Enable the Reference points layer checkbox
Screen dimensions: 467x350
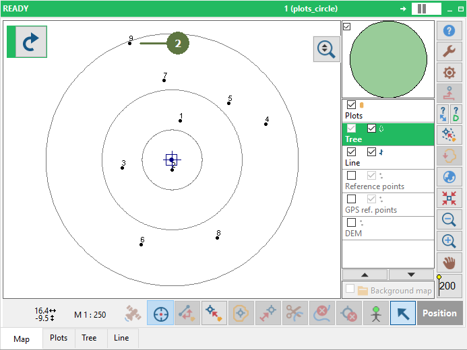point(352,175)
